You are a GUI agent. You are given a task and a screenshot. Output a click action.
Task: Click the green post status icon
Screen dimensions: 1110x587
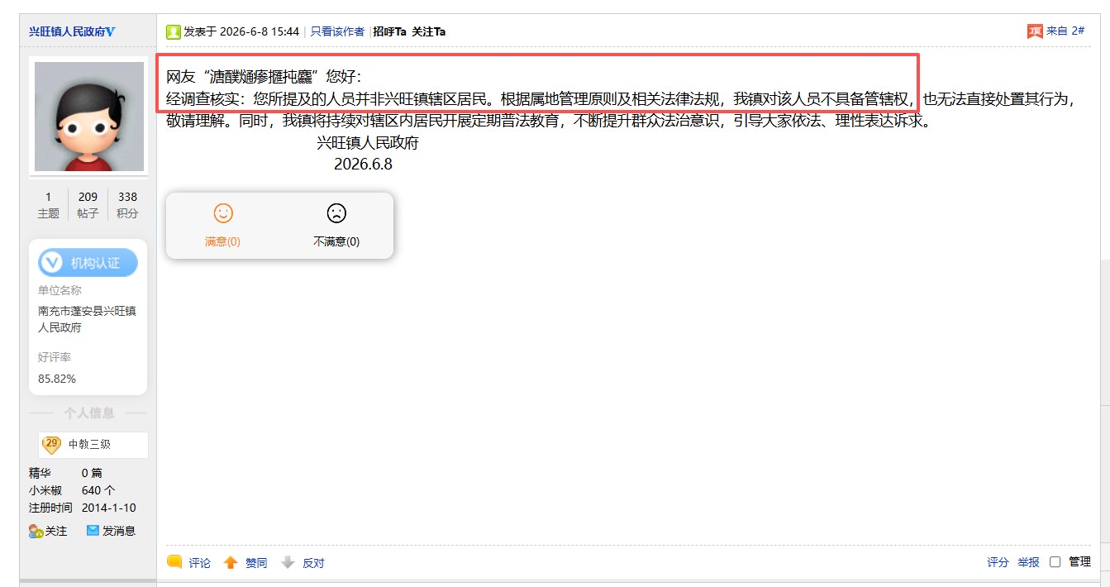[174, 31]
